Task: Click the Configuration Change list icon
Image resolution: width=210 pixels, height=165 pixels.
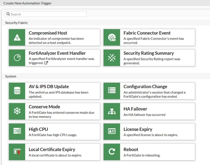Action: tap(112, 90)
